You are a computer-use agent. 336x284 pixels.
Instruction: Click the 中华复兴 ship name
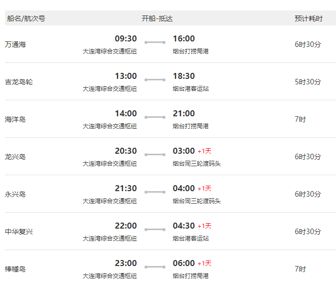[19, 232]
